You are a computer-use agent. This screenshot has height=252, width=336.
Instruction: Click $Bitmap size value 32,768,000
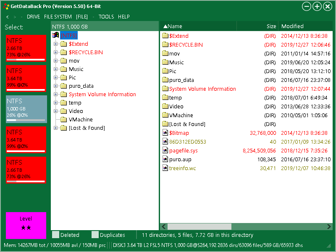[x=263, y=133]
